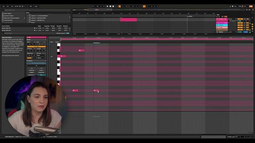Toggle the Scale button beside Fold
The width and height of the screenshot is (255, 143).
click(57, 42)
